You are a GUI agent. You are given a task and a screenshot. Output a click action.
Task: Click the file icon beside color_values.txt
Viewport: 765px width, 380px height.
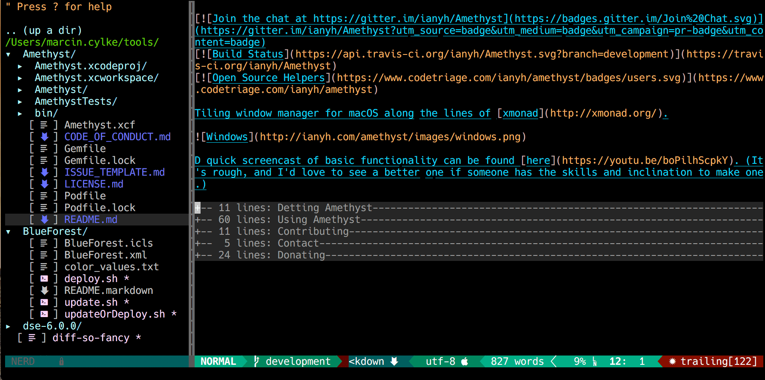44,267
